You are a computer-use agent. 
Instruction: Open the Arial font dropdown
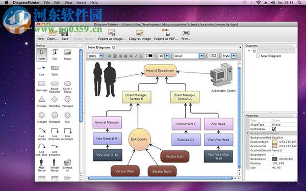tap(201, 56)
